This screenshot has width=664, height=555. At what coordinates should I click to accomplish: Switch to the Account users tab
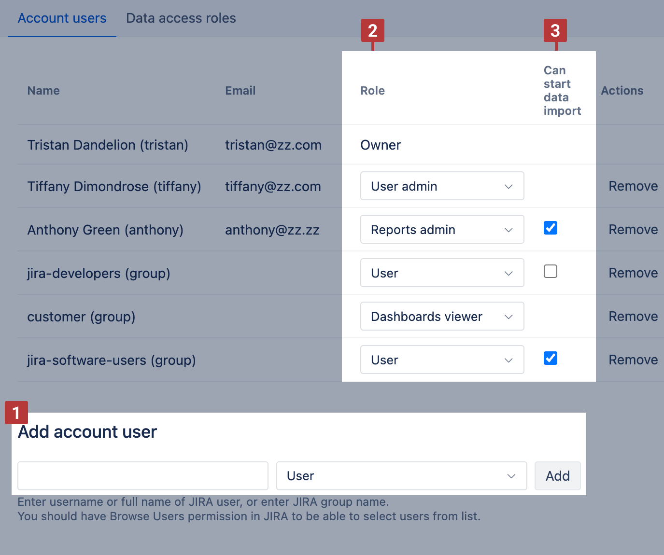[62, 18]
